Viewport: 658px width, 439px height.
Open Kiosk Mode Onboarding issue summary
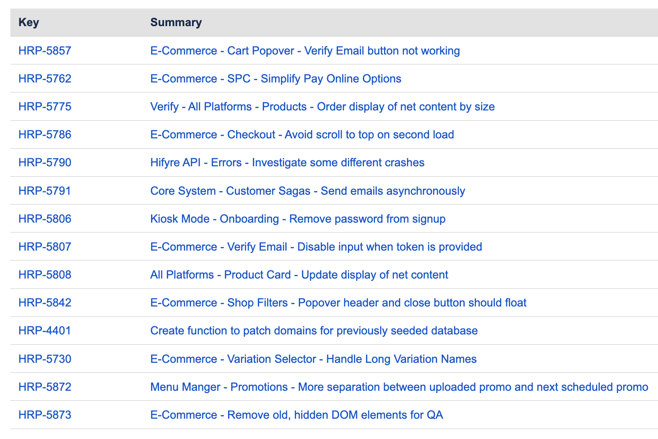(x=297, y=219)
